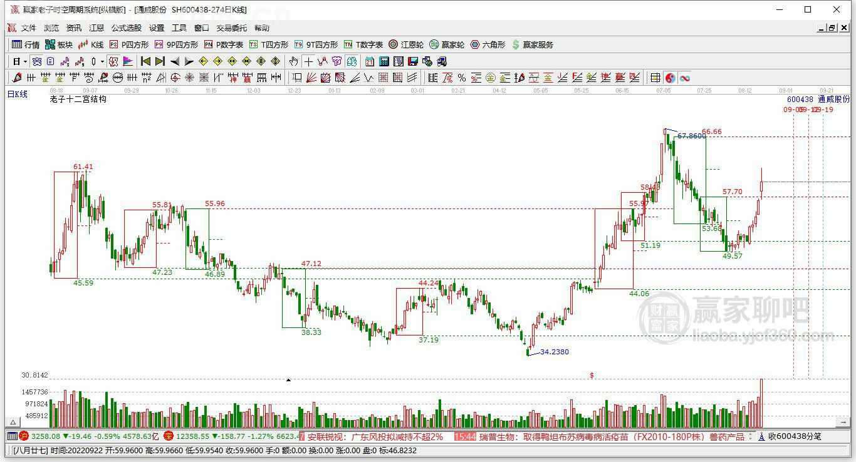Click the 深证 index value 12358.55
856x462 pixels.
click(192, 436)
